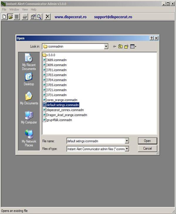Click the Open button
Viewport: 176px width, 214px height.
point(147,141)
